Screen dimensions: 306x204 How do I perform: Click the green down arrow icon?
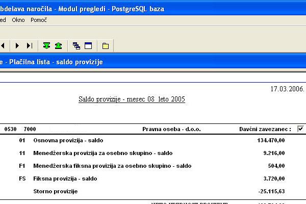46,46
